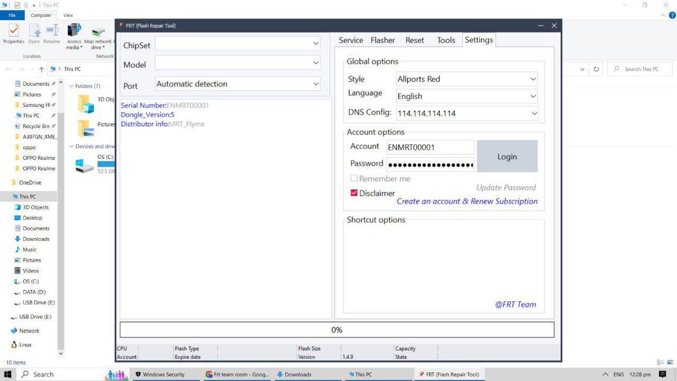This screenshot has width=677, height=381.
Task: Click the taskbar Search box
Action: coord(42,374)
